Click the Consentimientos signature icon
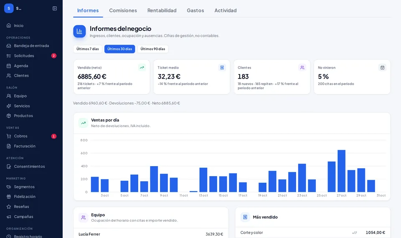The height and width of the screenshot is (238, 401). 9,166
